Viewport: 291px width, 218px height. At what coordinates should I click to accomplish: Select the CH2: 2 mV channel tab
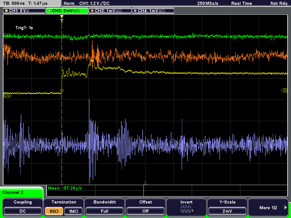click(x=67, y=11)
